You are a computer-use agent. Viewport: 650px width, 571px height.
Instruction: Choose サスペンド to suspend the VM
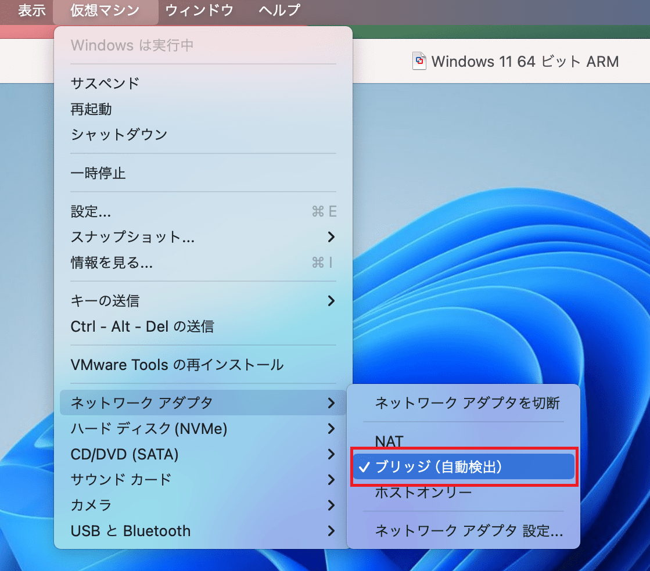pyautogui.click(x=203, y=83)
